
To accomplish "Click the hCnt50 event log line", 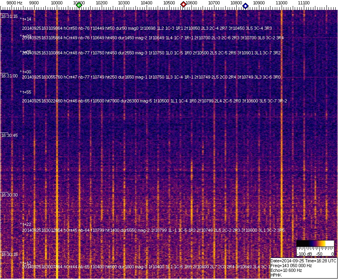I will pos(147,28).
